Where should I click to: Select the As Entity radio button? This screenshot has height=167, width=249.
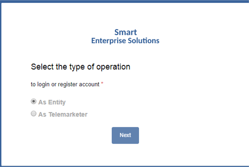click(x=33, y=101)
